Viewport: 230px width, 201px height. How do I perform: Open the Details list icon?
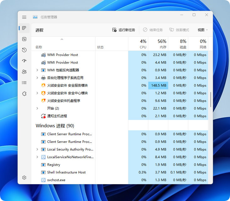[x=24, y=83]
